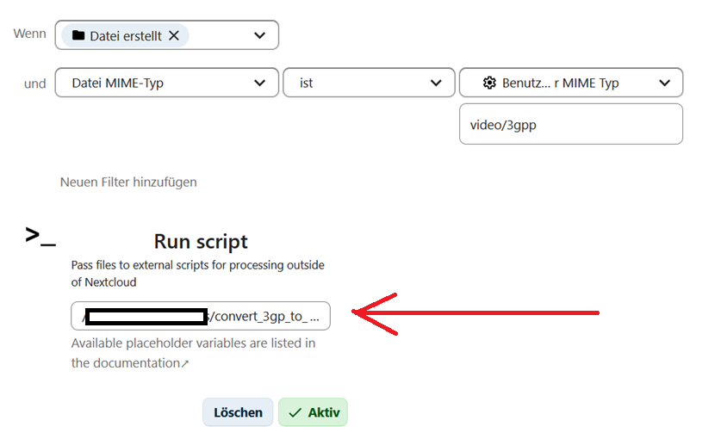The image size is (721, 439).
Task: Click the folder icon in Datei erstellt chip
Action: pos(78,35)
